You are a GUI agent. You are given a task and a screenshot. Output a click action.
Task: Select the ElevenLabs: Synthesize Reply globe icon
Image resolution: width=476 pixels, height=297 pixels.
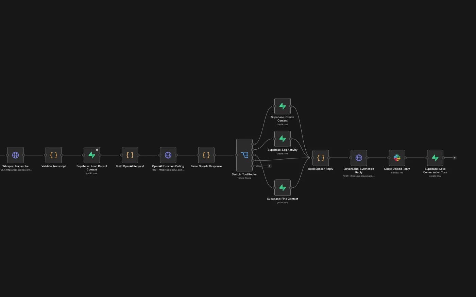click(359, 158)
